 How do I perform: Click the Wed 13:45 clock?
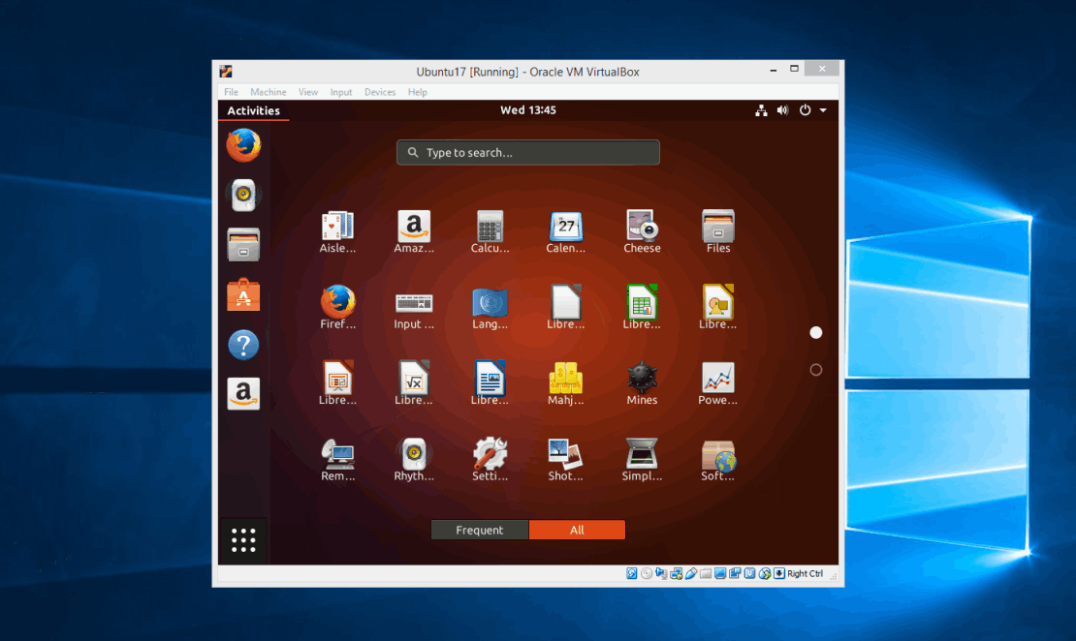527,109
